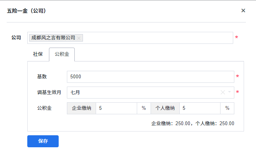256x157 pixels.
Task: Select the 公积金 tab
Action: [62, 54]
